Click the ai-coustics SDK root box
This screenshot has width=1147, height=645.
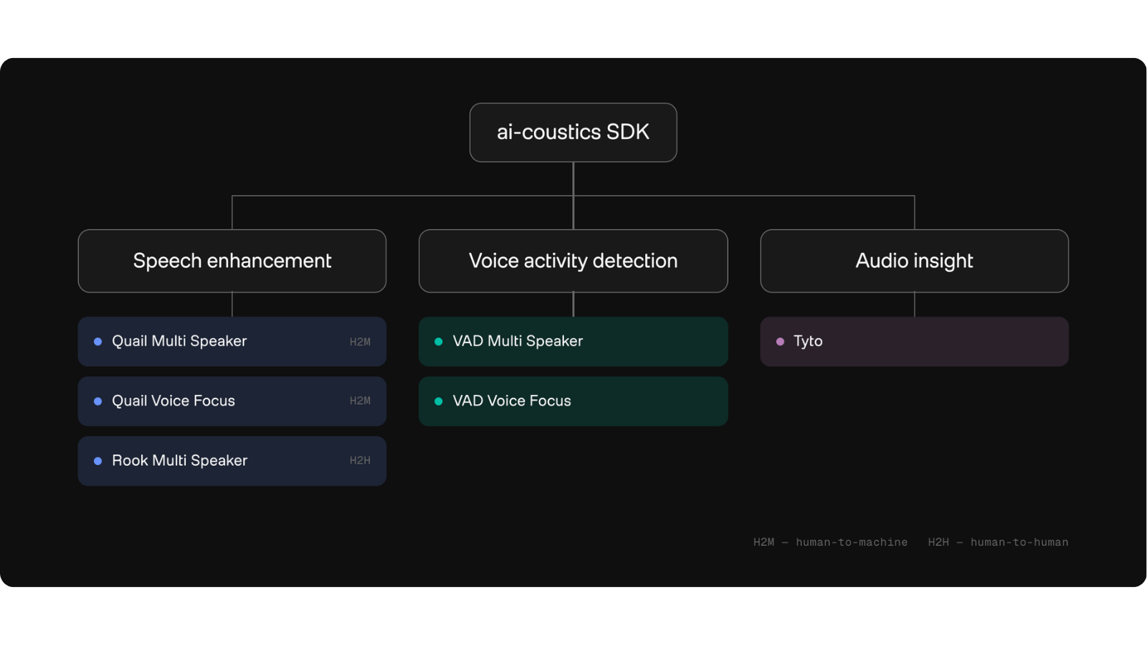point(573,133)
